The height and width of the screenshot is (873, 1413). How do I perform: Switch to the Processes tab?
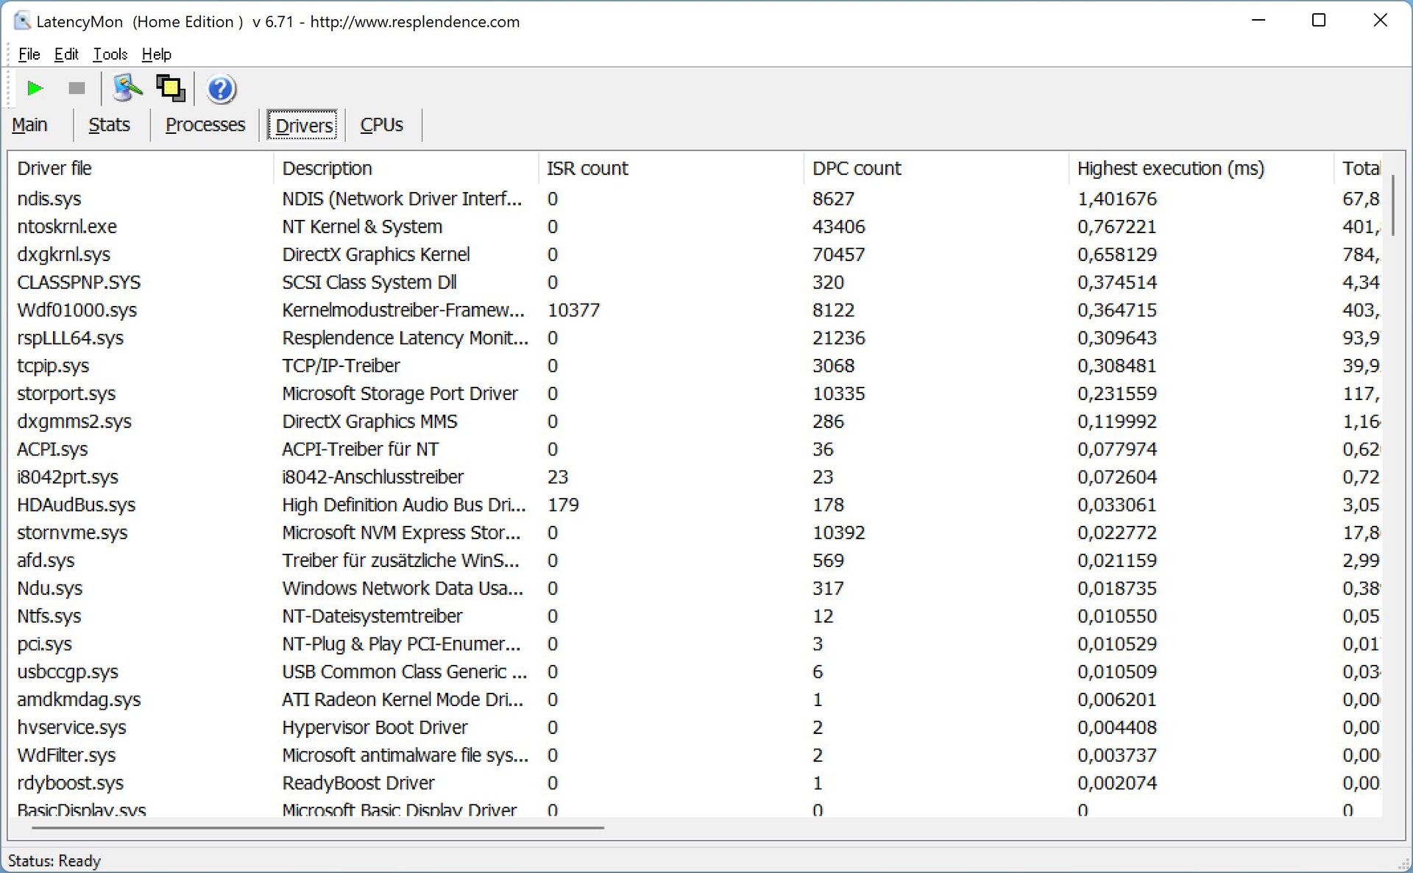point(205,125)
